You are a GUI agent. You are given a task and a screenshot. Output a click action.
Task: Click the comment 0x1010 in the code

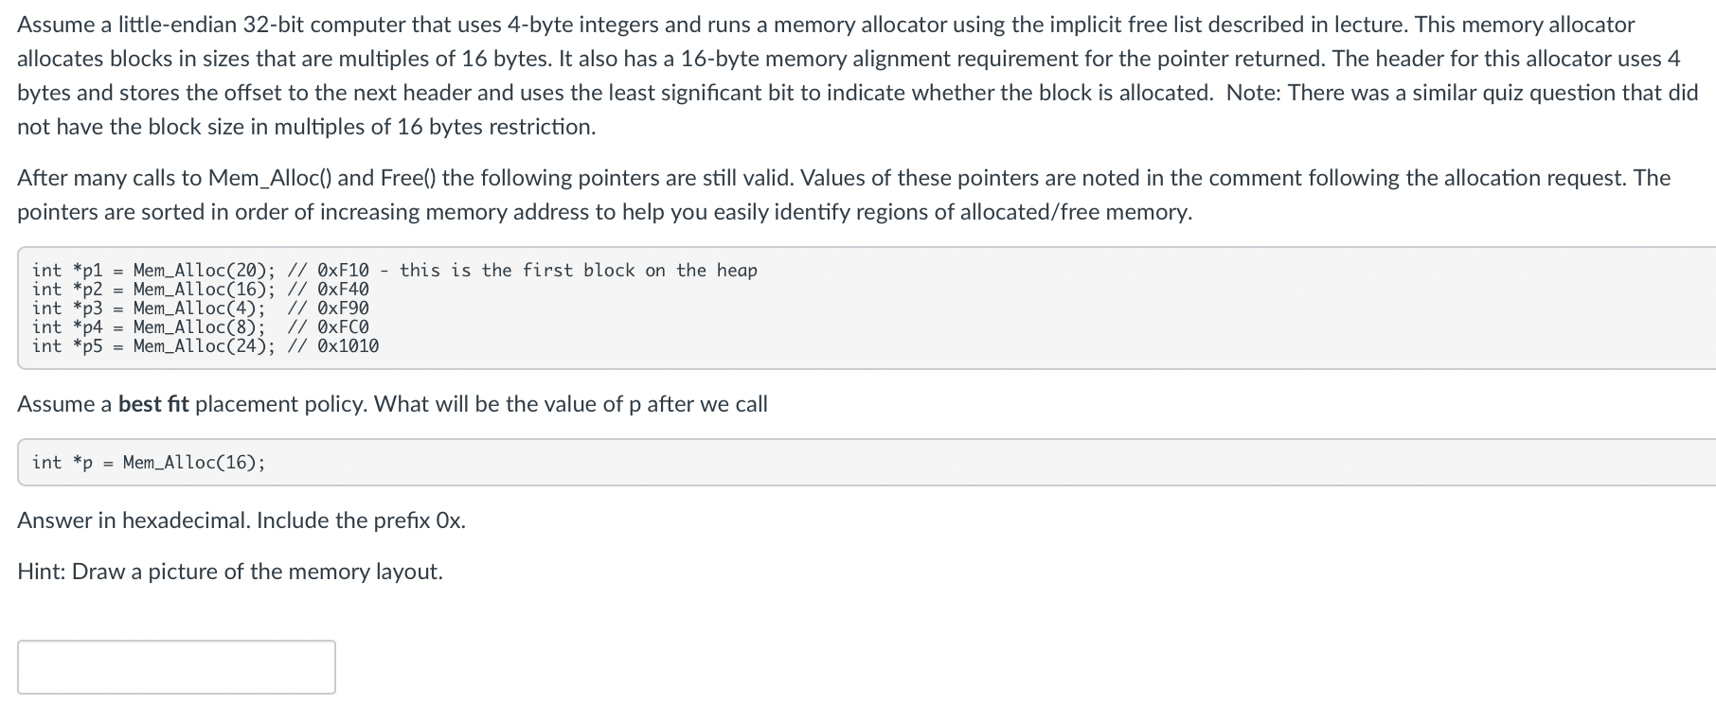(350, 345)
